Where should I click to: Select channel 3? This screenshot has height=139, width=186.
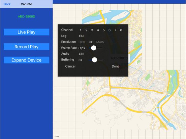tap(92, 30)
